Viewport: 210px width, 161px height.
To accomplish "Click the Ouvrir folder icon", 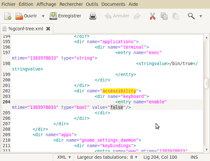I will click(x=19, y=16).
